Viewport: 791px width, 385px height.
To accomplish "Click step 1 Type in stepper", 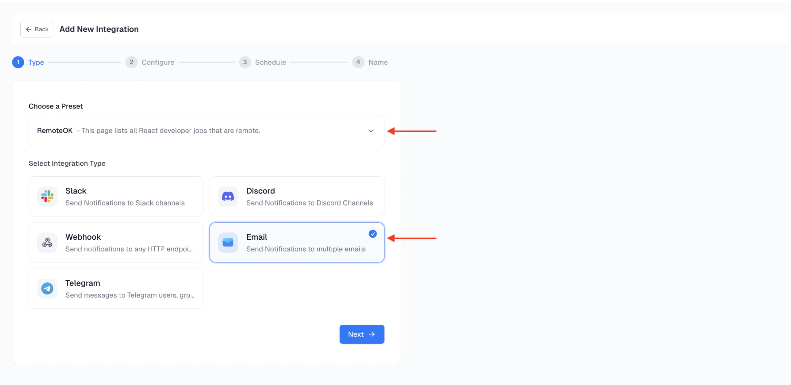I will pos(28,62).
